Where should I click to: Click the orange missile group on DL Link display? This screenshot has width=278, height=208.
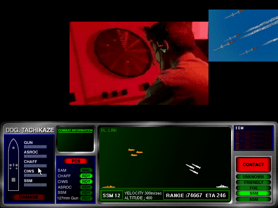135,152
